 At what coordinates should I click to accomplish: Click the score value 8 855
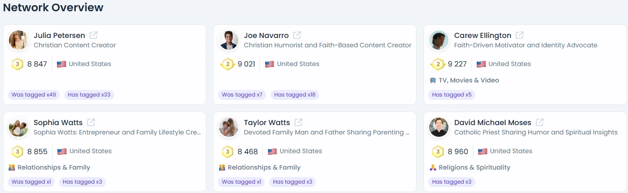(38, 151)
